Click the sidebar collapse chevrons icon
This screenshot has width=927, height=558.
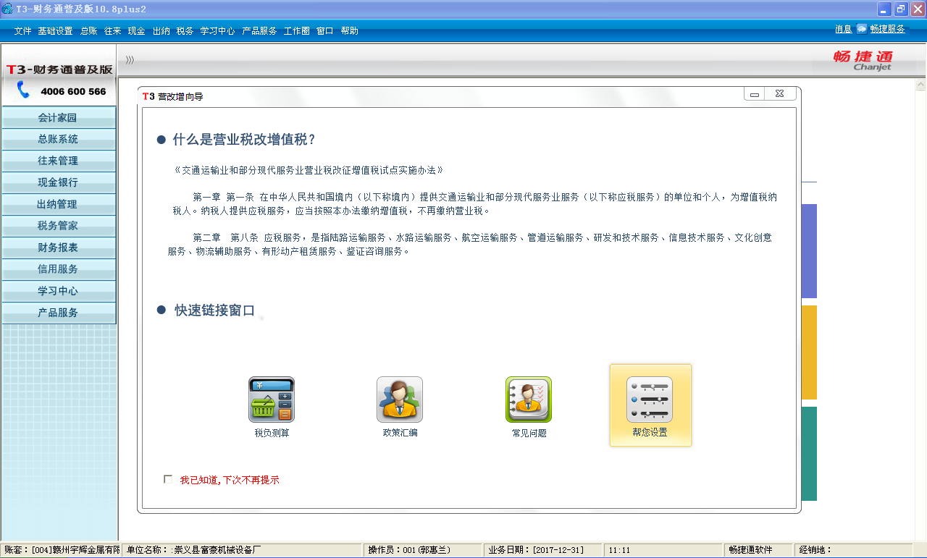pos(130,59)
